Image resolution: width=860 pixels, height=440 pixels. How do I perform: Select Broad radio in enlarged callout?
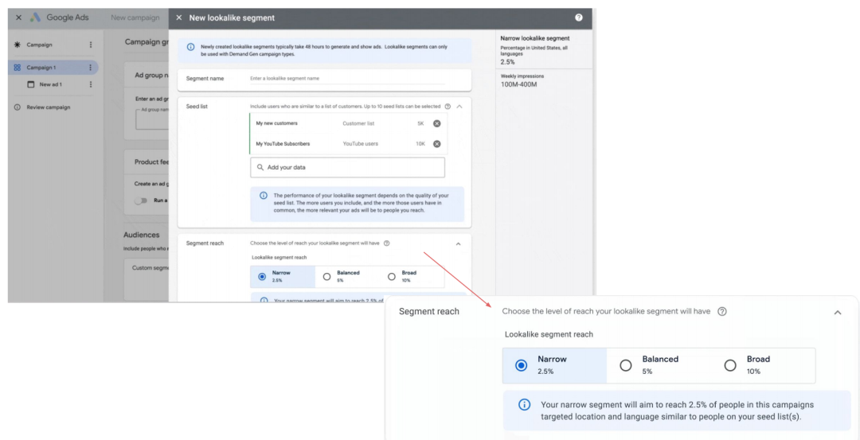click(730, 365)
